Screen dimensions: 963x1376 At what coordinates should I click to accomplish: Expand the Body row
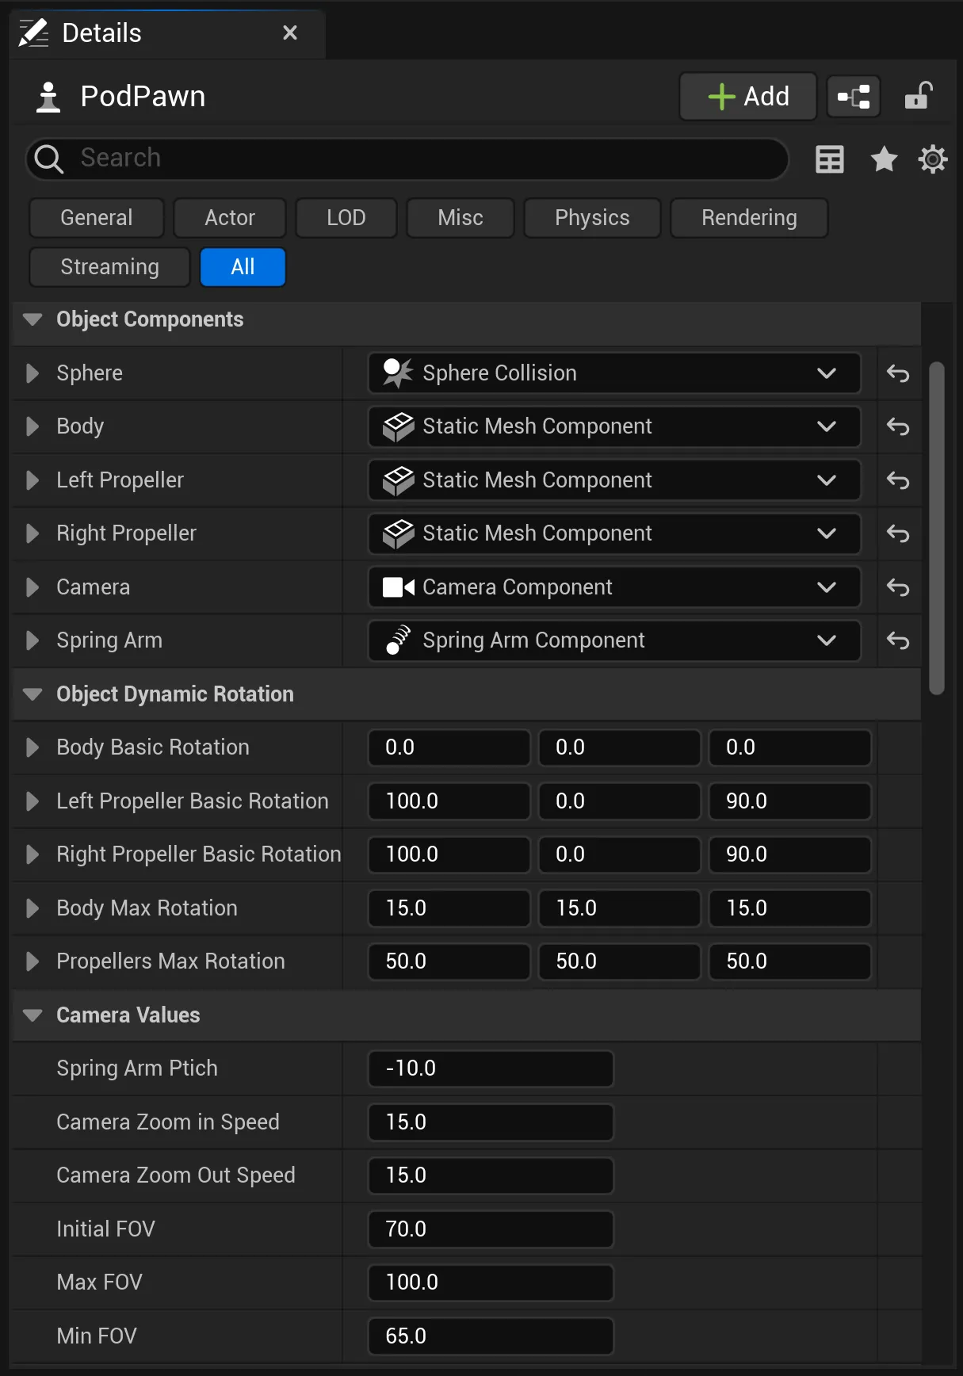tap(32, 426)
